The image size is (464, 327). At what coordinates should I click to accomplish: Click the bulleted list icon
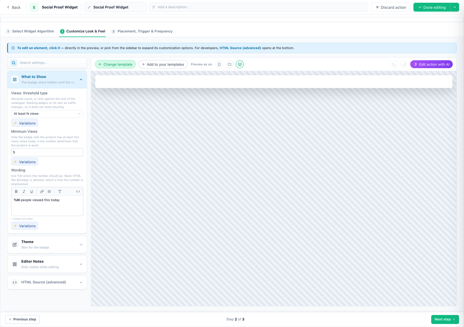pyautogui.click(x=49, y=192)
